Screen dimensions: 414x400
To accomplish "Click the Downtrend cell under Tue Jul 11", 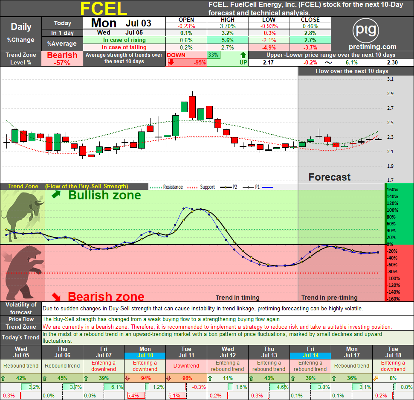I will click(x=186, y=366).
